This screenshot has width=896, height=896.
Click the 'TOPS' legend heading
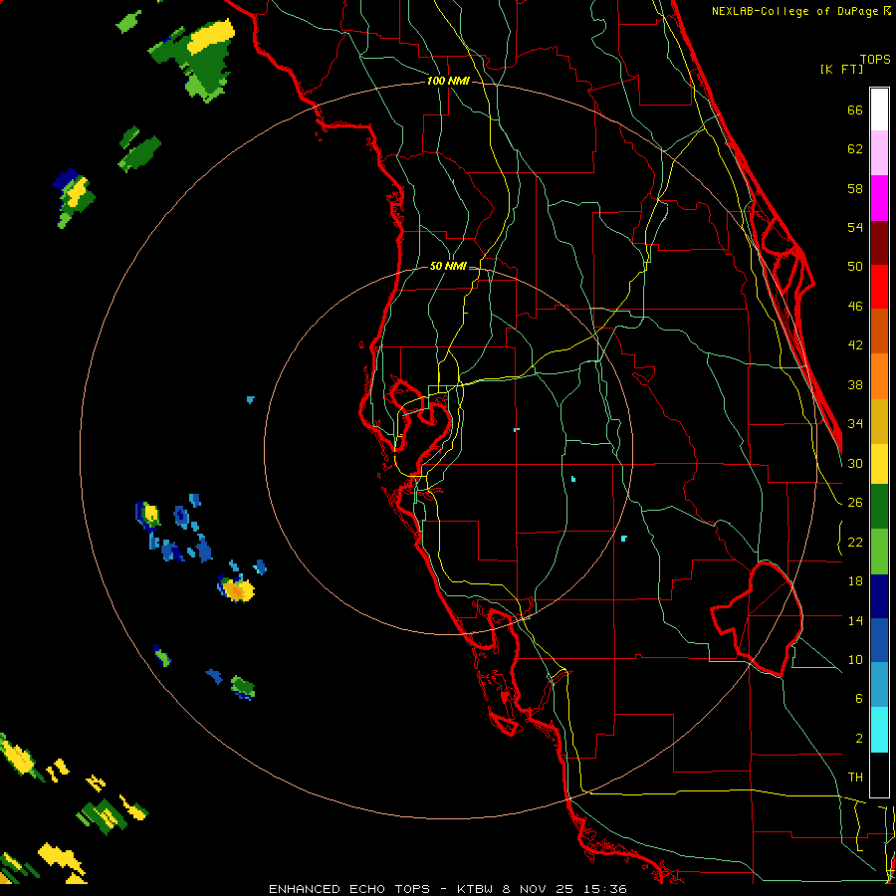tap(875, 60)
